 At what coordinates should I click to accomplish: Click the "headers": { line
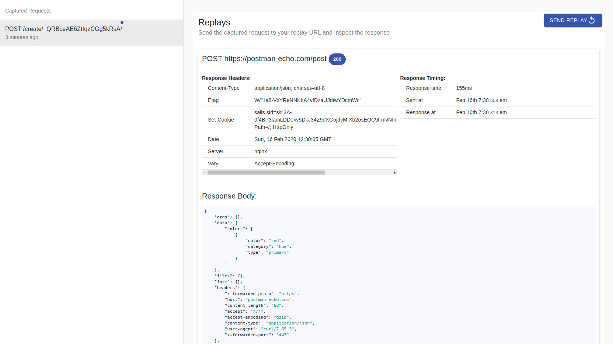tap(230, 288)
